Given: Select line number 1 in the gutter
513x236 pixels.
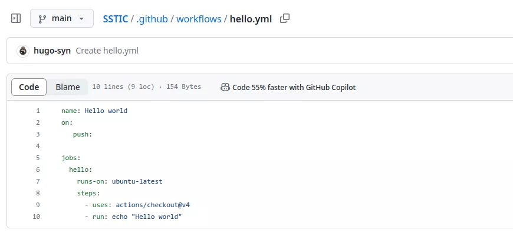Looking at the screenshot, I should coord(38,111).
